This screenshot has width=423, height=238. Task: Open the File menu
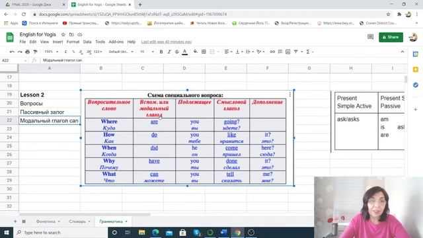click(x=22, y=42)
